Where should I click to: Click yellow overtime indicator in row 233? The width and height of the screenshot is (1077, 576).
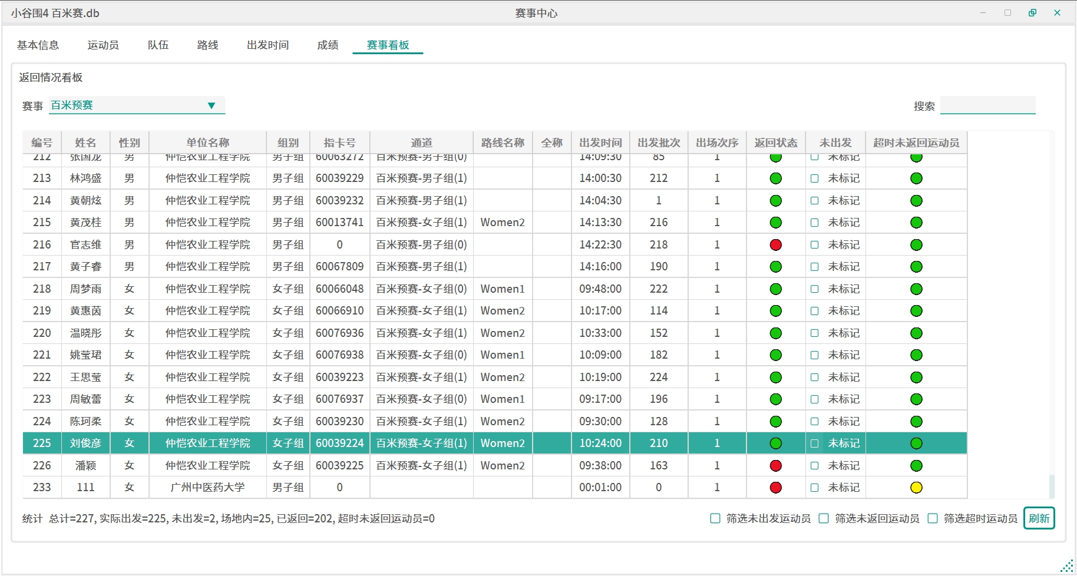tap(916, 488)
